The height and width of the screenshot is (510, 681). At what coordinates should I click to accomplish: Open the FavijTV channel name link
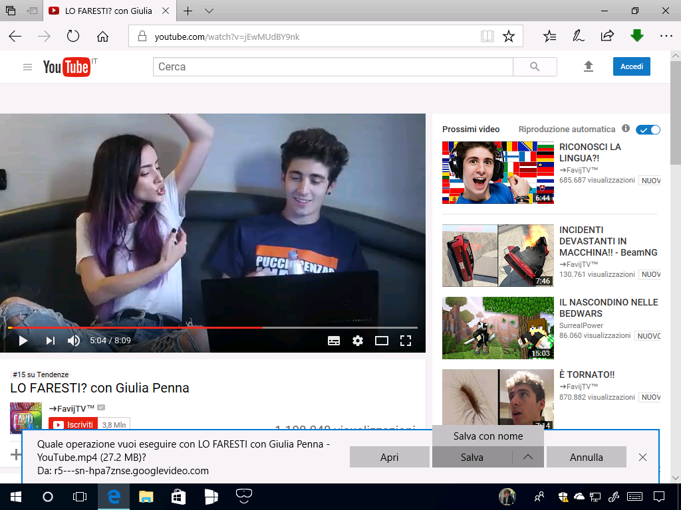[72, 408]
